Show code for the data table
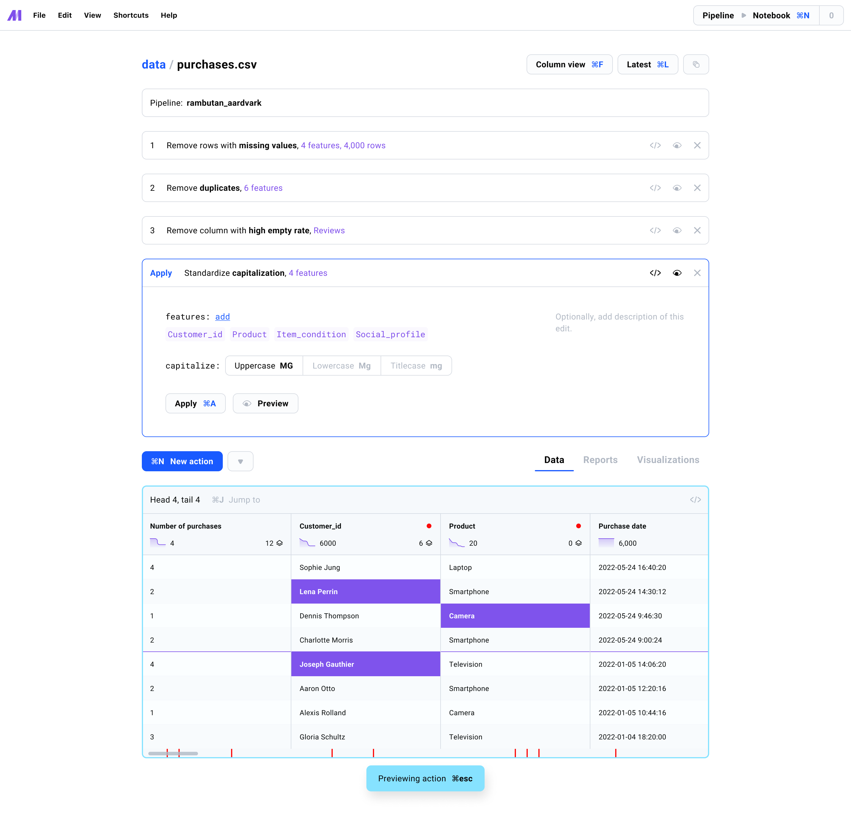This screenshot has height=815, width=851. (695, 500)
